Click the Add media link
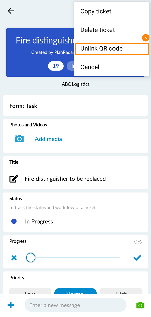This screenshot has height=317, width=151. coord(48,139)
